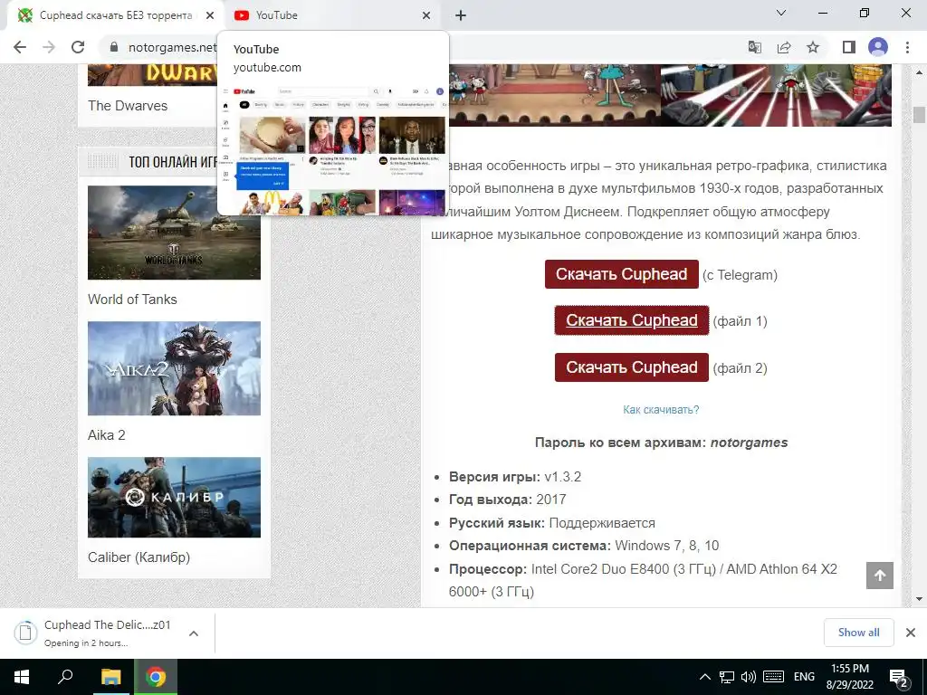Open the Caliber game image
This screenshot has height=695, width=927.
pyautogui.click(x=174, y=497)
